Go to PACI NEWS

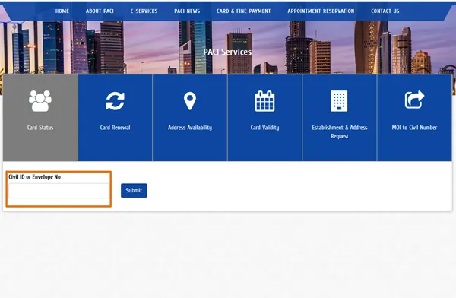(187, 11)
